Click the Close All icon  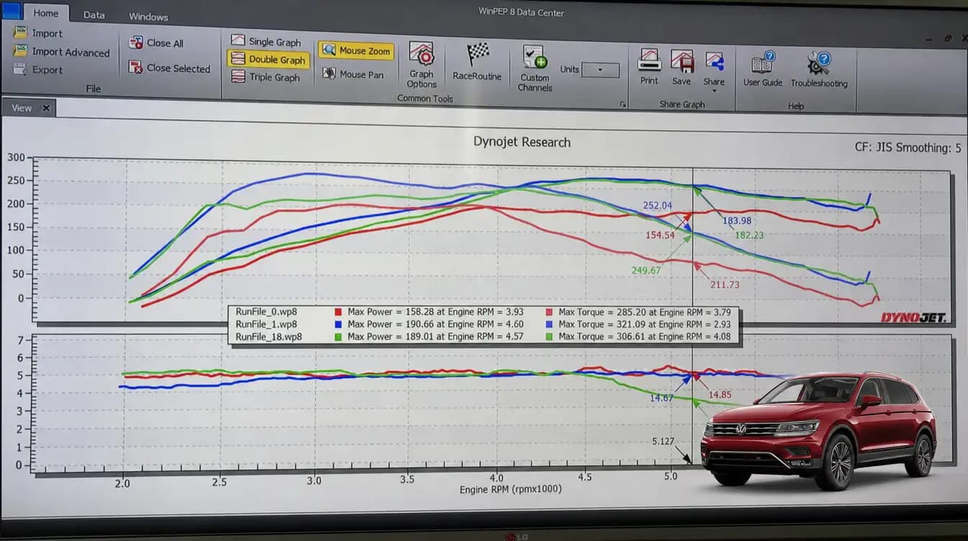[135, 42]
